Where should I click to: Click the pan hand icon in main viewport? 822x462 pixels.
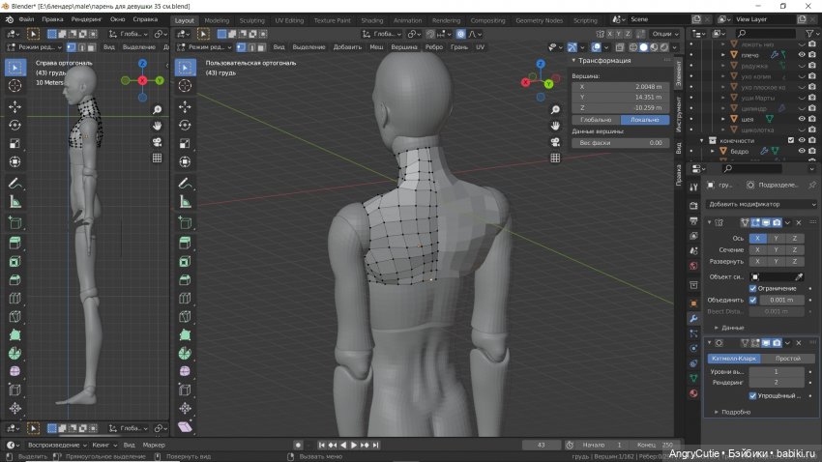(x=556, y=126)
